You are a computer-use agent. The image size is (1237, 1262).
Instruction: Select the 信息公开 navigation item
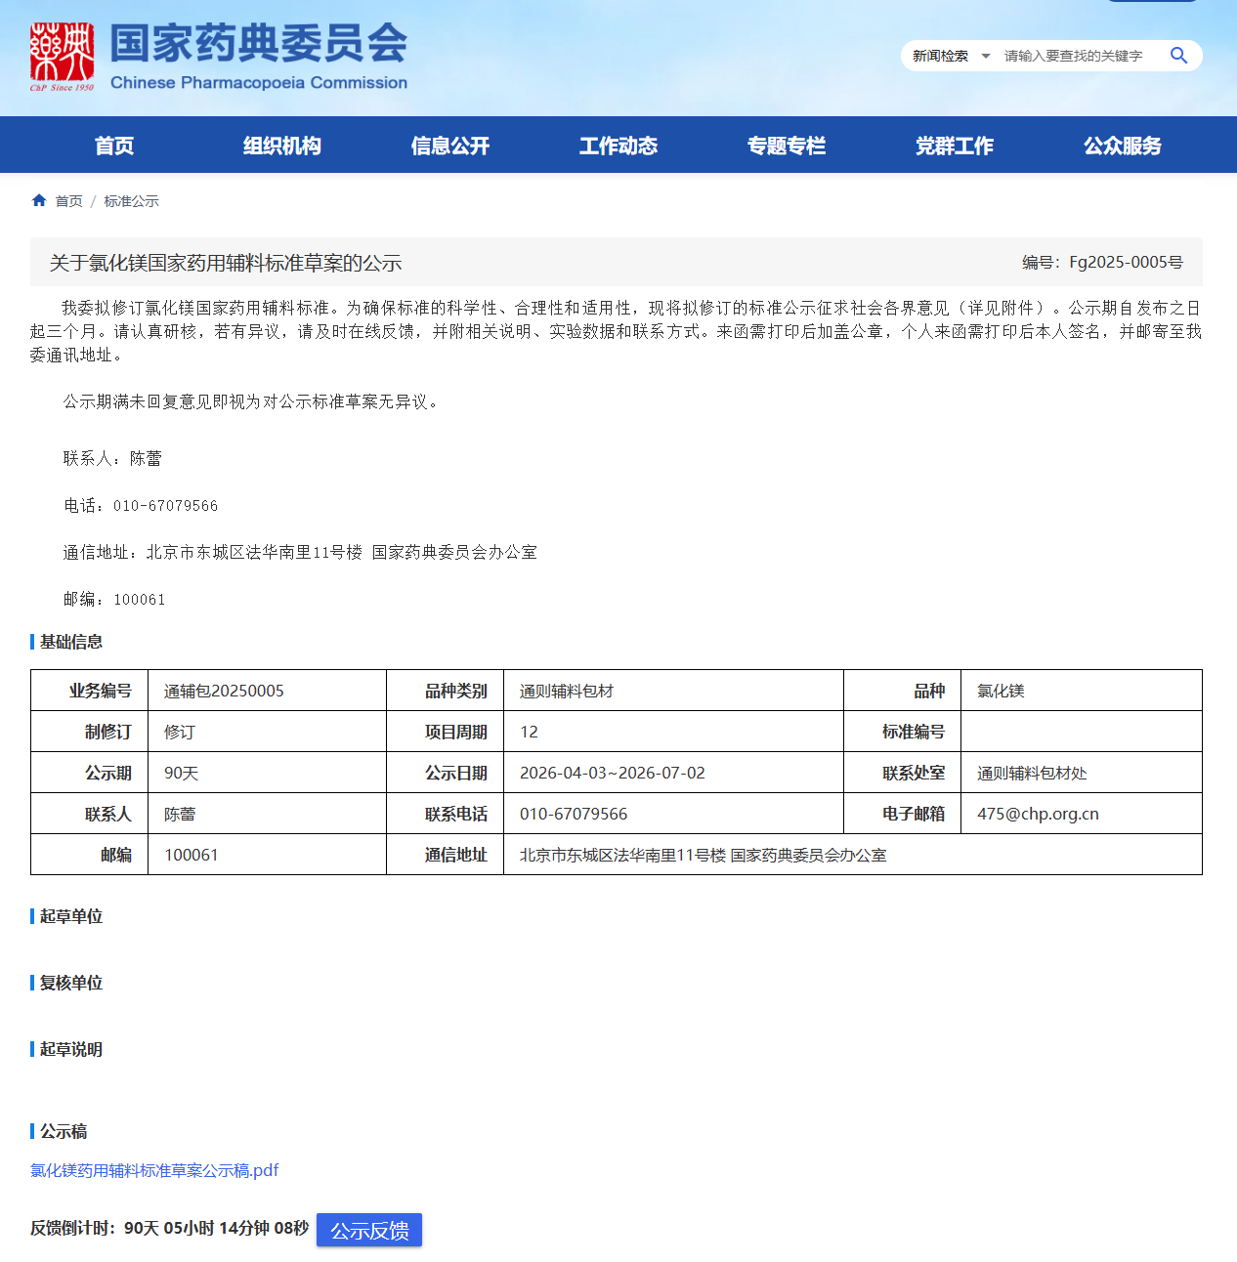449,146
